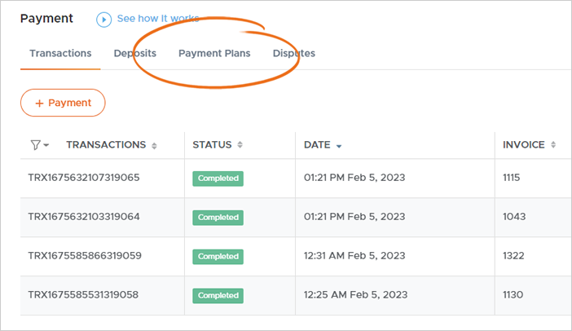Expand the filter dropdown caret
The width and height of the screenshot is (572, 331).
(46, 145)
